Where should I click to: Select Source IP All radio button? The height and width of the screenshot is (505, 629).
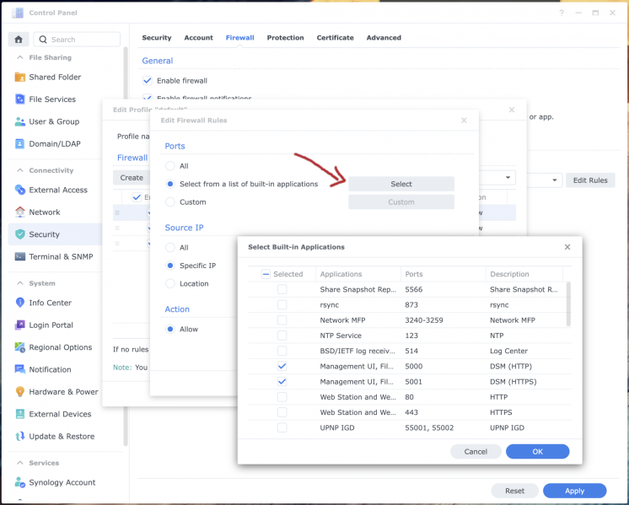pyautogui.click(x=170, y=248)
